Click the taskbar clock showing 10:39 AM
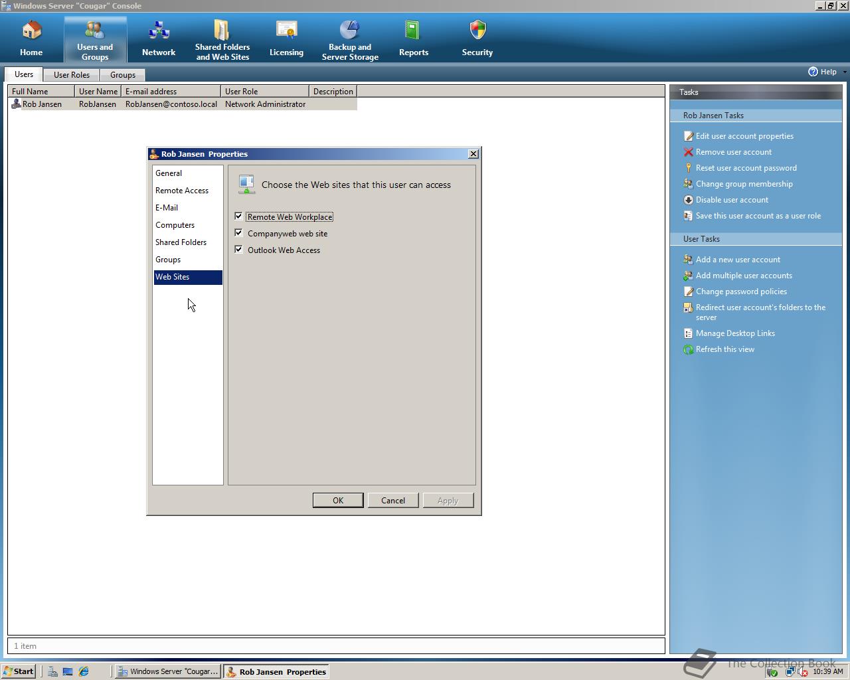 point(827,671)
